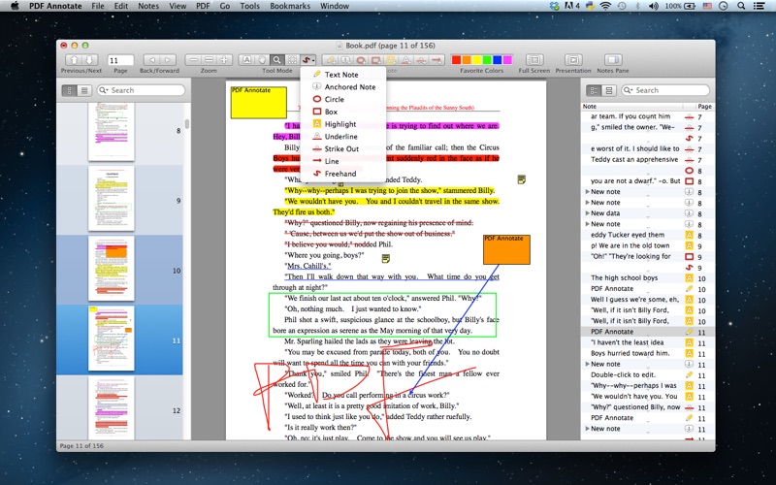Go to next page with down arrow
The height and width of the screenshot is (485, 776).
89,60
